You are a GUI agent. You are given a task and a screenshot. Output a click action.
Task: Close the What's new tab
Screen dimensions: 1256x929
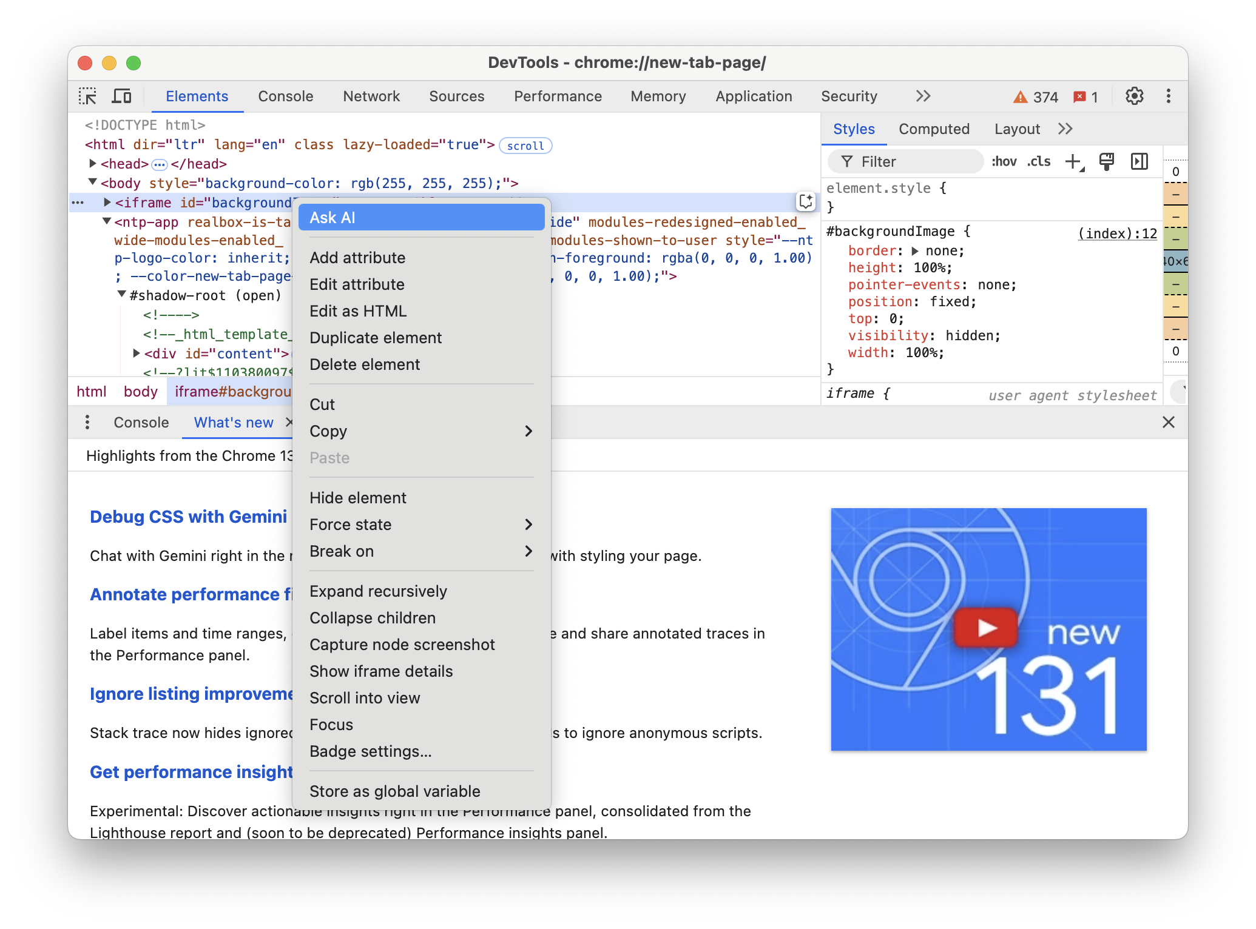[289, 422]
